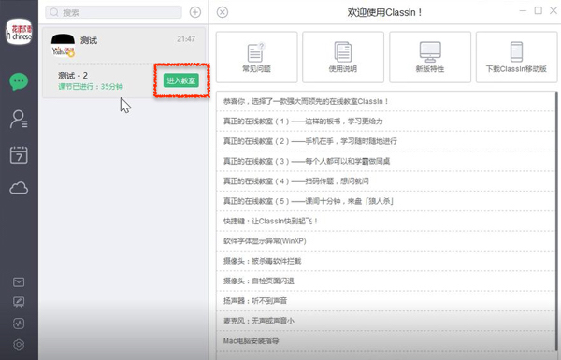
Task: Close the welcome panel with circled X
Action: [x=223, y=12]
